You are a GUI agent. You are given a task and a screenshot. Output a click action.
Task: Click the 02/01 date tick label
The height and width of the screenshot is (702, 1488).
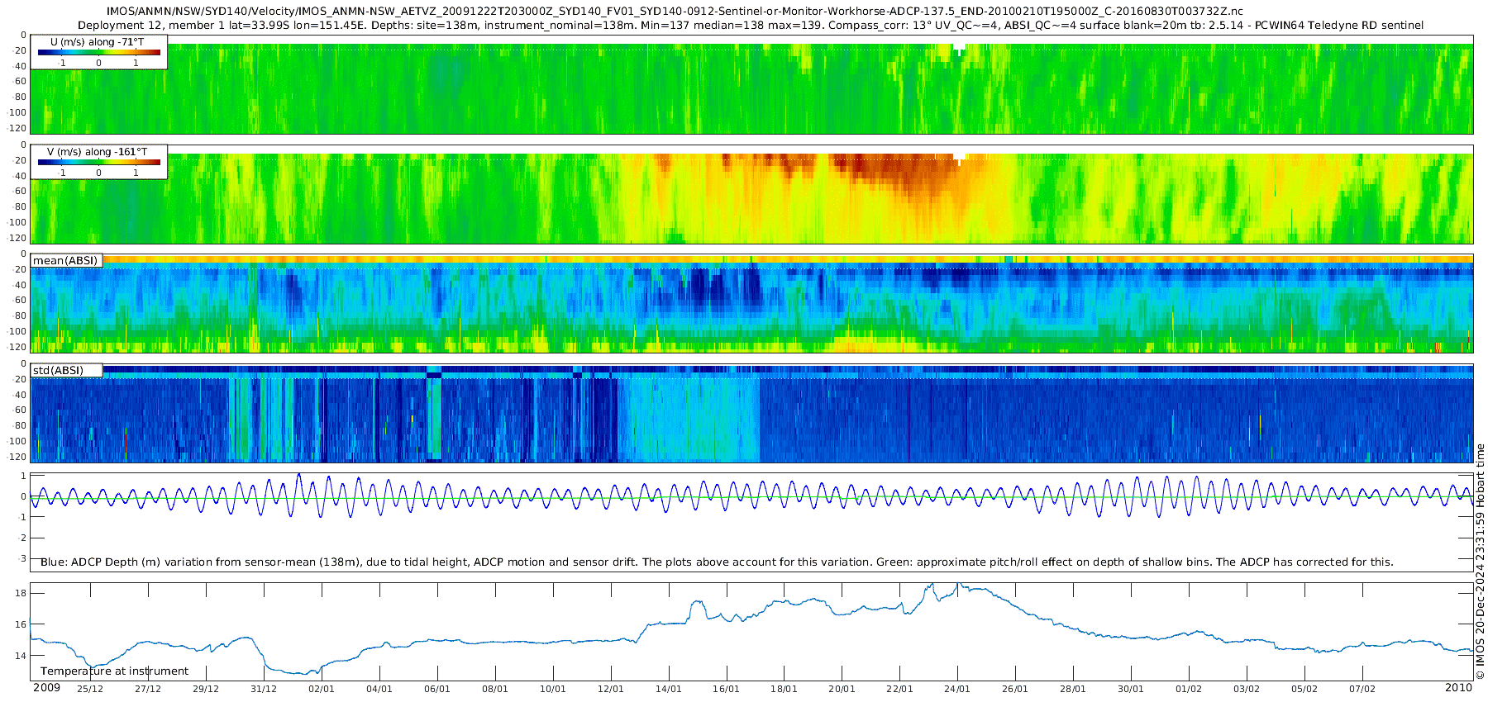322,689
